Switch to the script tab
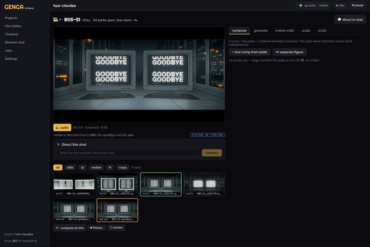 click(x=322, y=30)
